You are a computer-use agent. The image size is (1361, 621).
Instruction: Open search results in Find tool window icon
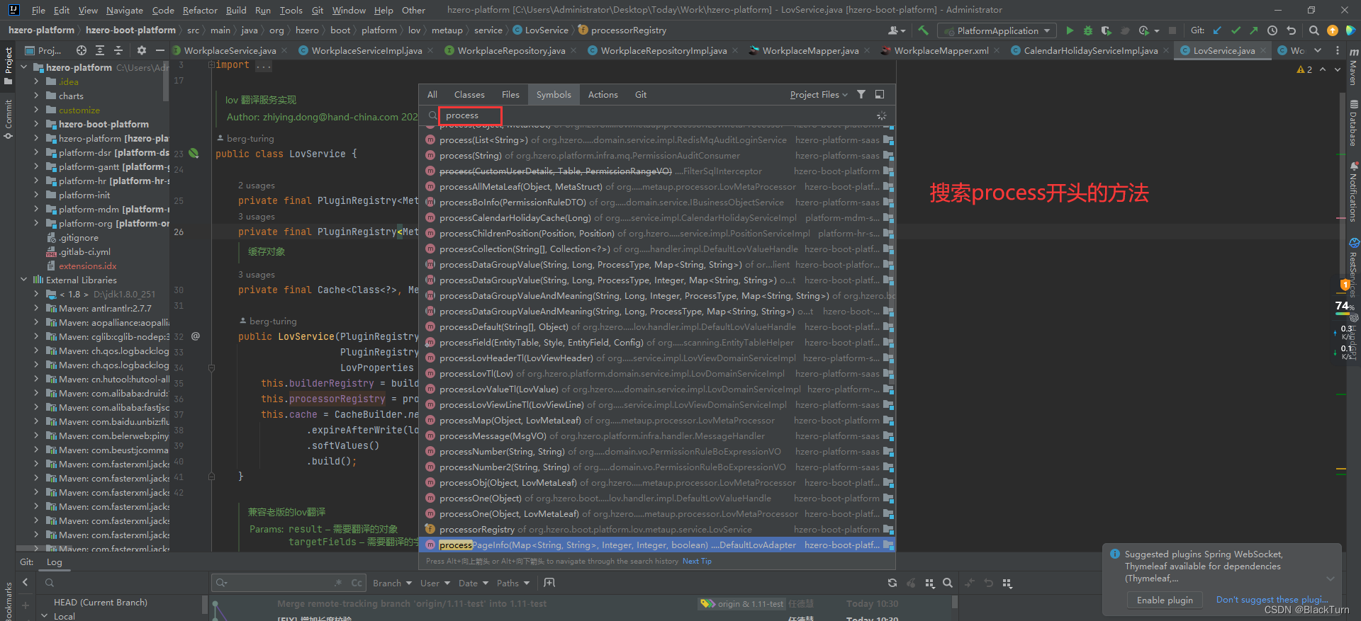tap(879, 94)
